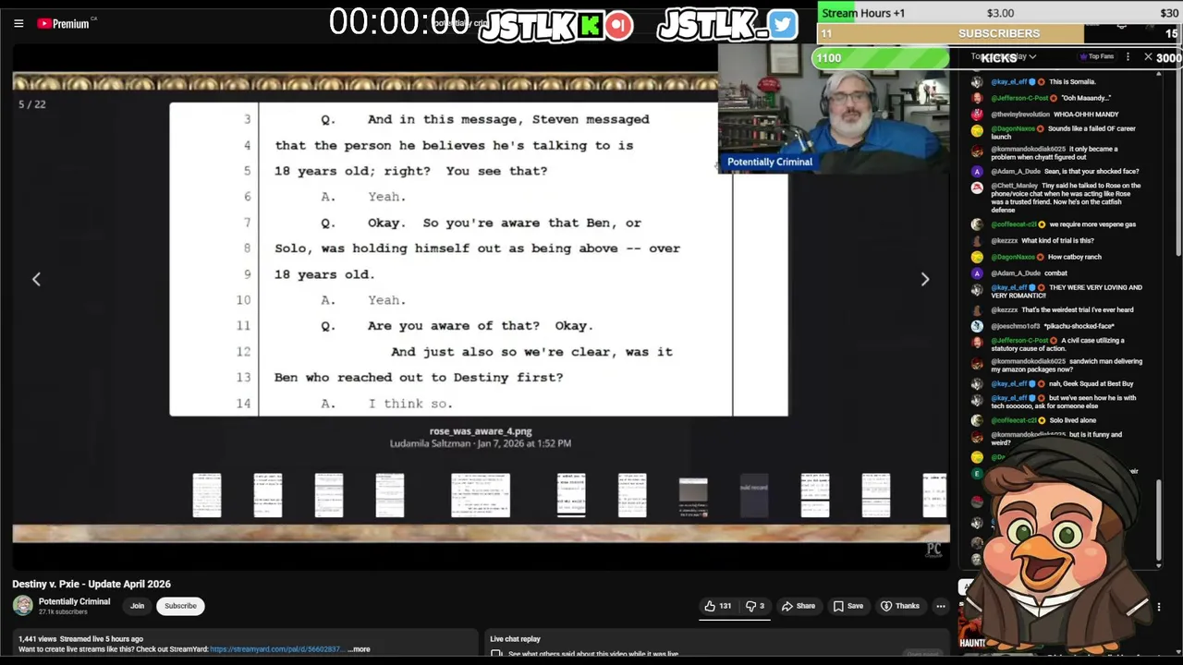Dislike the video with thumbs down
Viewport: 1183px width, 665px height.
point(755,606)
